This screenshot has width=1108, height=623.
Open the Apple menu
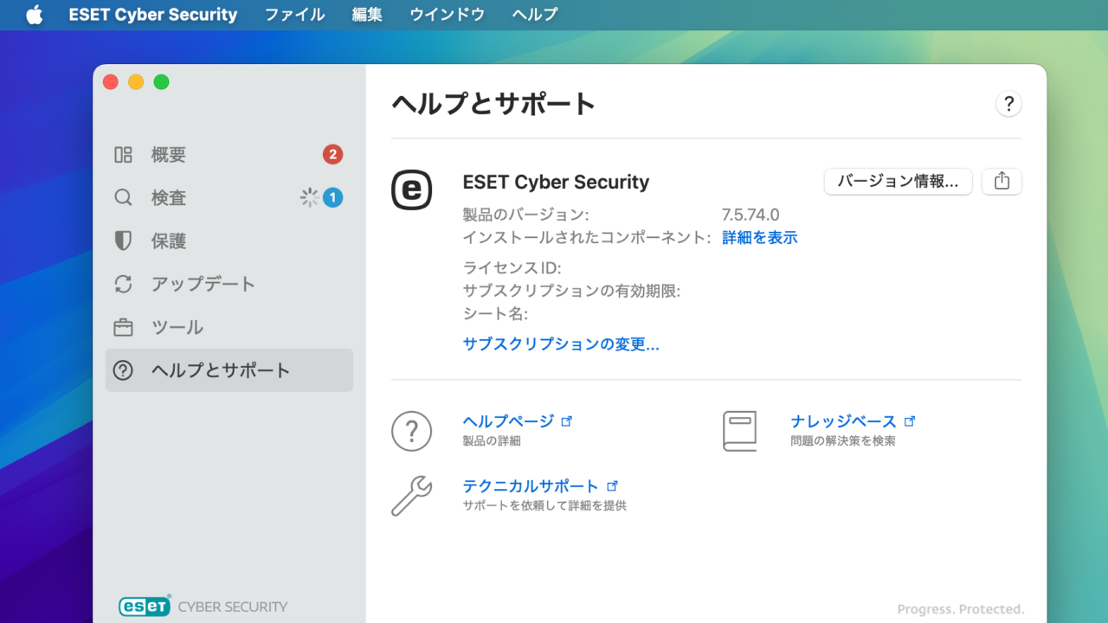click(35, 15)
